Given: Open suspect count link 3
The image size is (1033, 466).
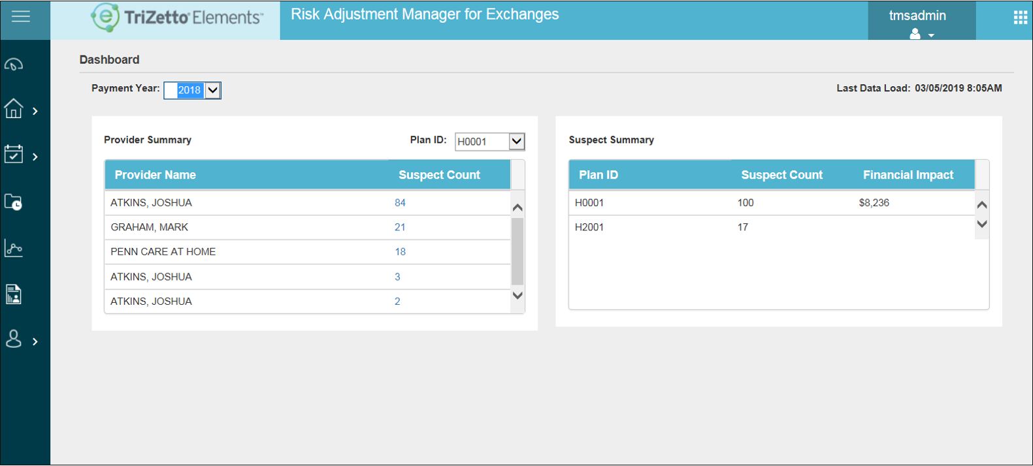Looking at the screenshot, I should [397, 277].
